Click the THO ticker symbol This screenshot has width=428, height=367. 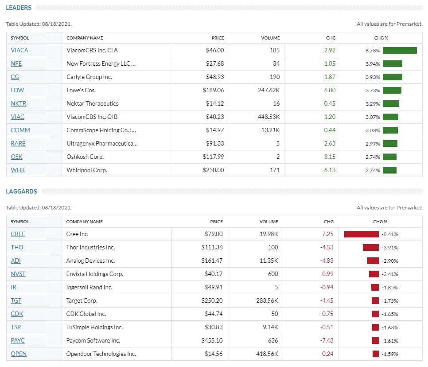coord(17,248)
